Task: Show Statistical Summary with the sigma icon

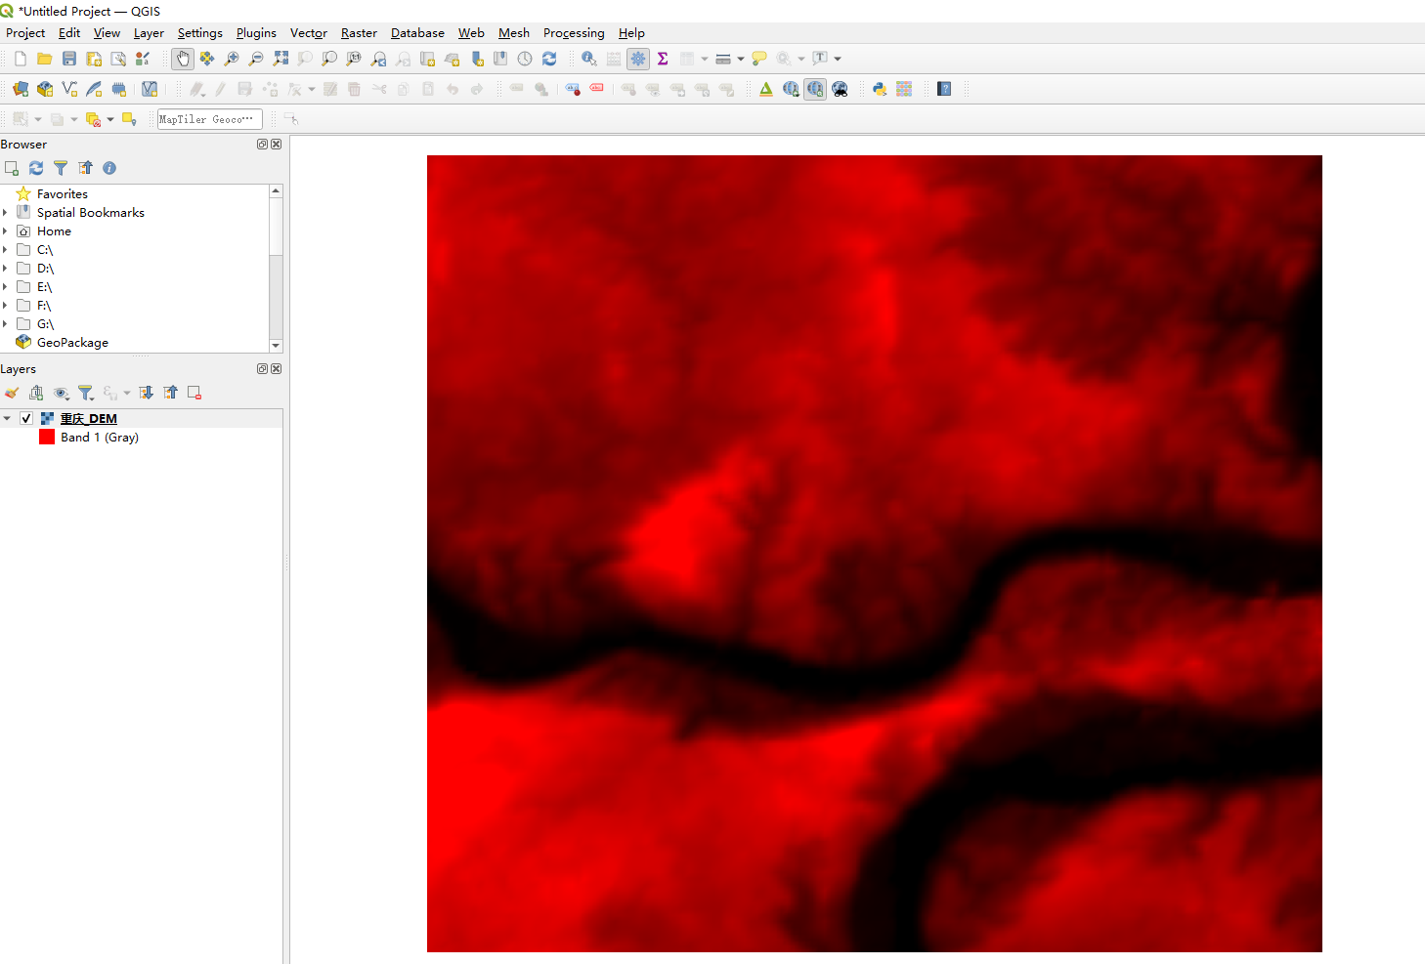Action: [663, 59]
